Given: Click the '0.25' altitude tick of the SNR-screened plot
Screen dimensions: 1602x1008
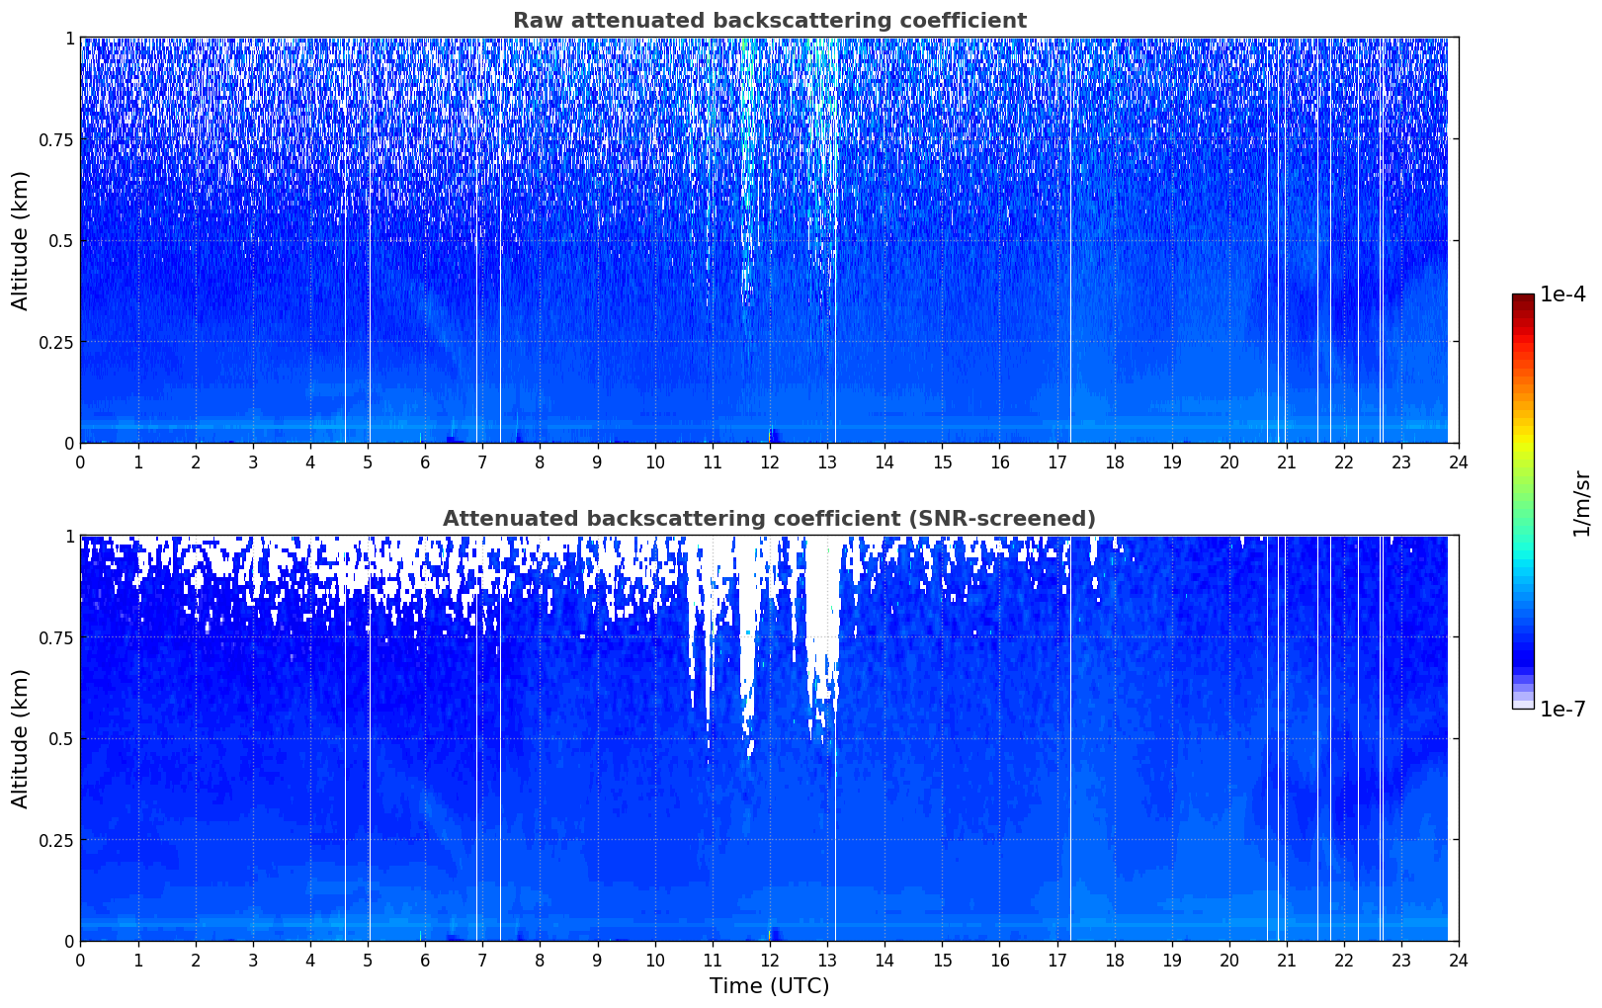Looking at the screenshot, I should pos(57,840).
